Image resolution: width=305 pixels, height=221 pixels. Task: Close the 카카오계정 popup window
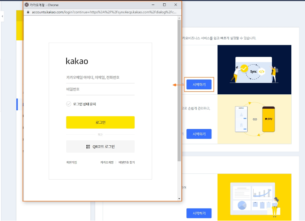pyautogui.click(x=176, y=5)
